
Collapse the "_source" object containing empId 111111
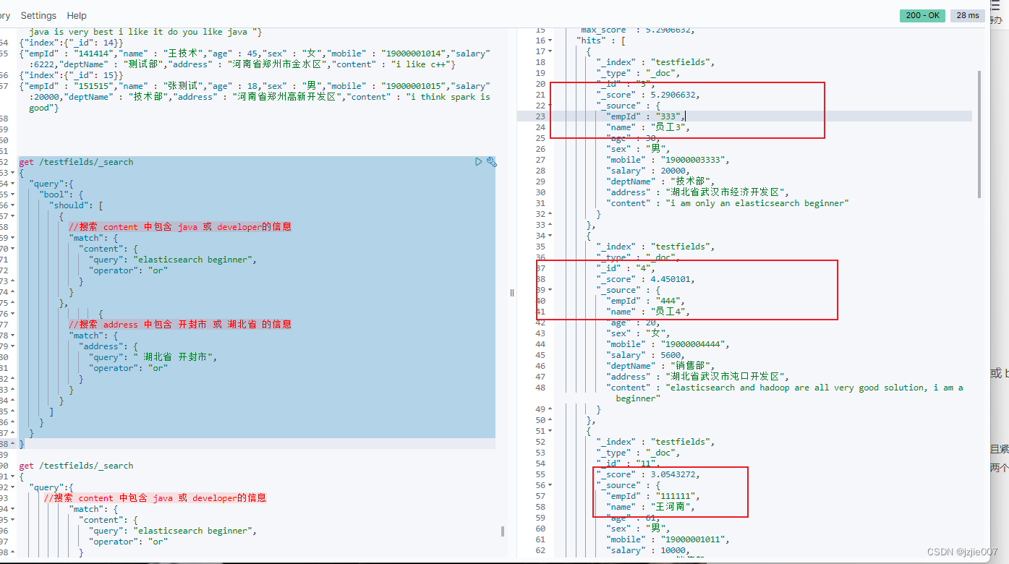(x=550, y=485)
